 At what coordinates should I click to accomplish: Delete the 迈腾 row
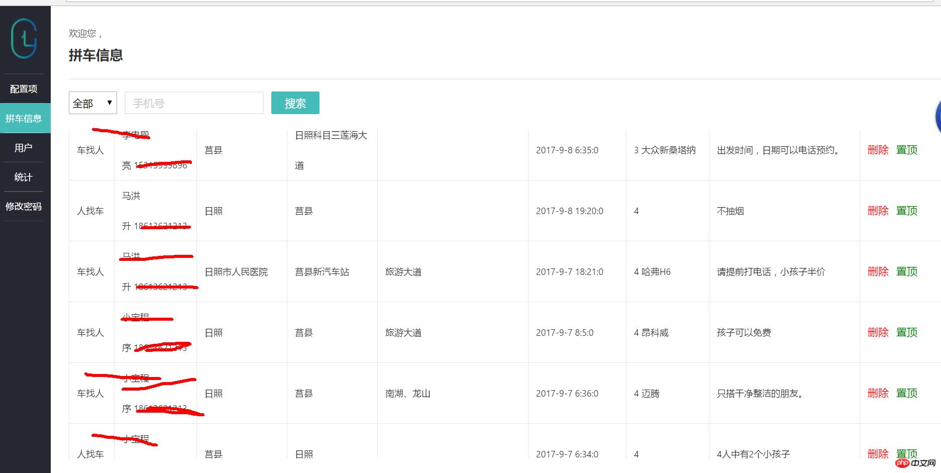tap(878, 393)
